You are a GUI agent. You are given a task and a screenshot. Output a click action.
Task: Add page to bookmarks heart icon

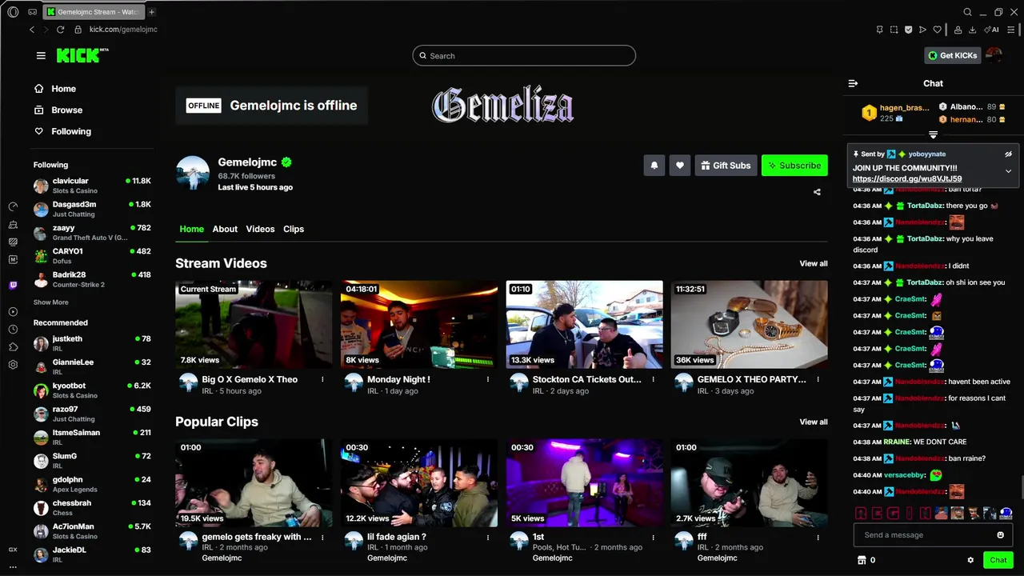coord(938,30)
